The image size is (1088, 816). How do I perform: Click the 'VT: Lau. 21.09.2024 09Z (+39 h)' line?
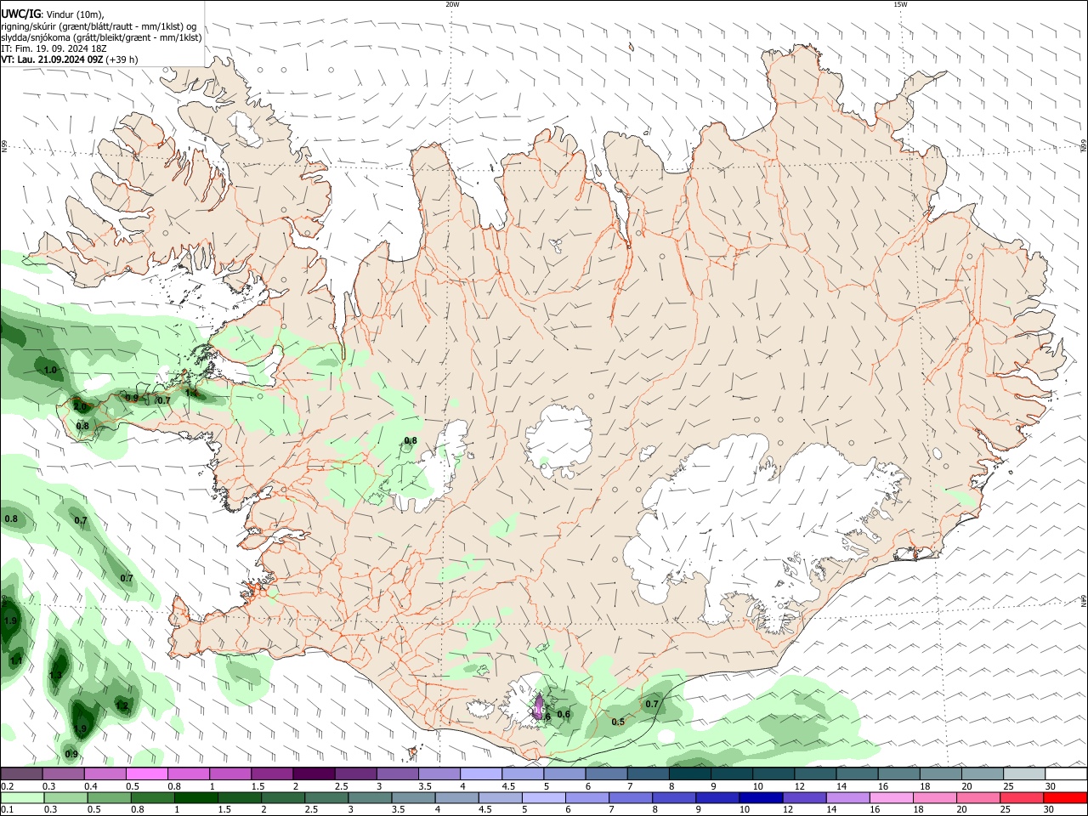(x=70, y=59)
